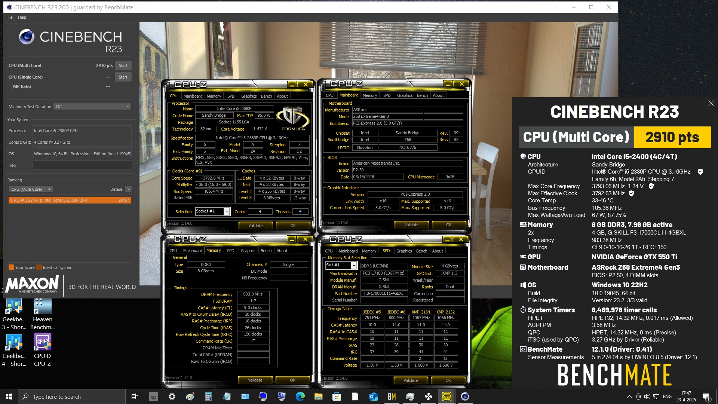This screenshot has width=718, height=404.
Task: Close the BenchMate result overlay
Action: 711,103
